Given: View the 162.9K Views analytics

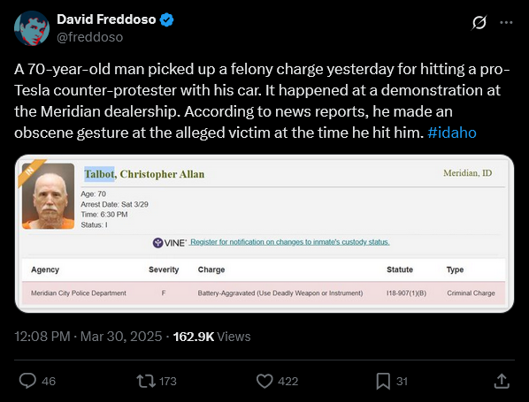Looking at the screenshot, I should pos(212,337).
